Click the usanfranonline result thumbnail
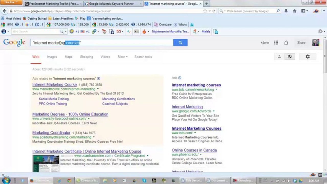 click(x=46, y=163)
